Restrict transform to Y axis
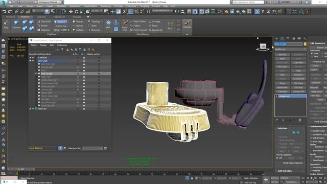The width and height of the screenshot is (327, 184). (x=263, y=11)
